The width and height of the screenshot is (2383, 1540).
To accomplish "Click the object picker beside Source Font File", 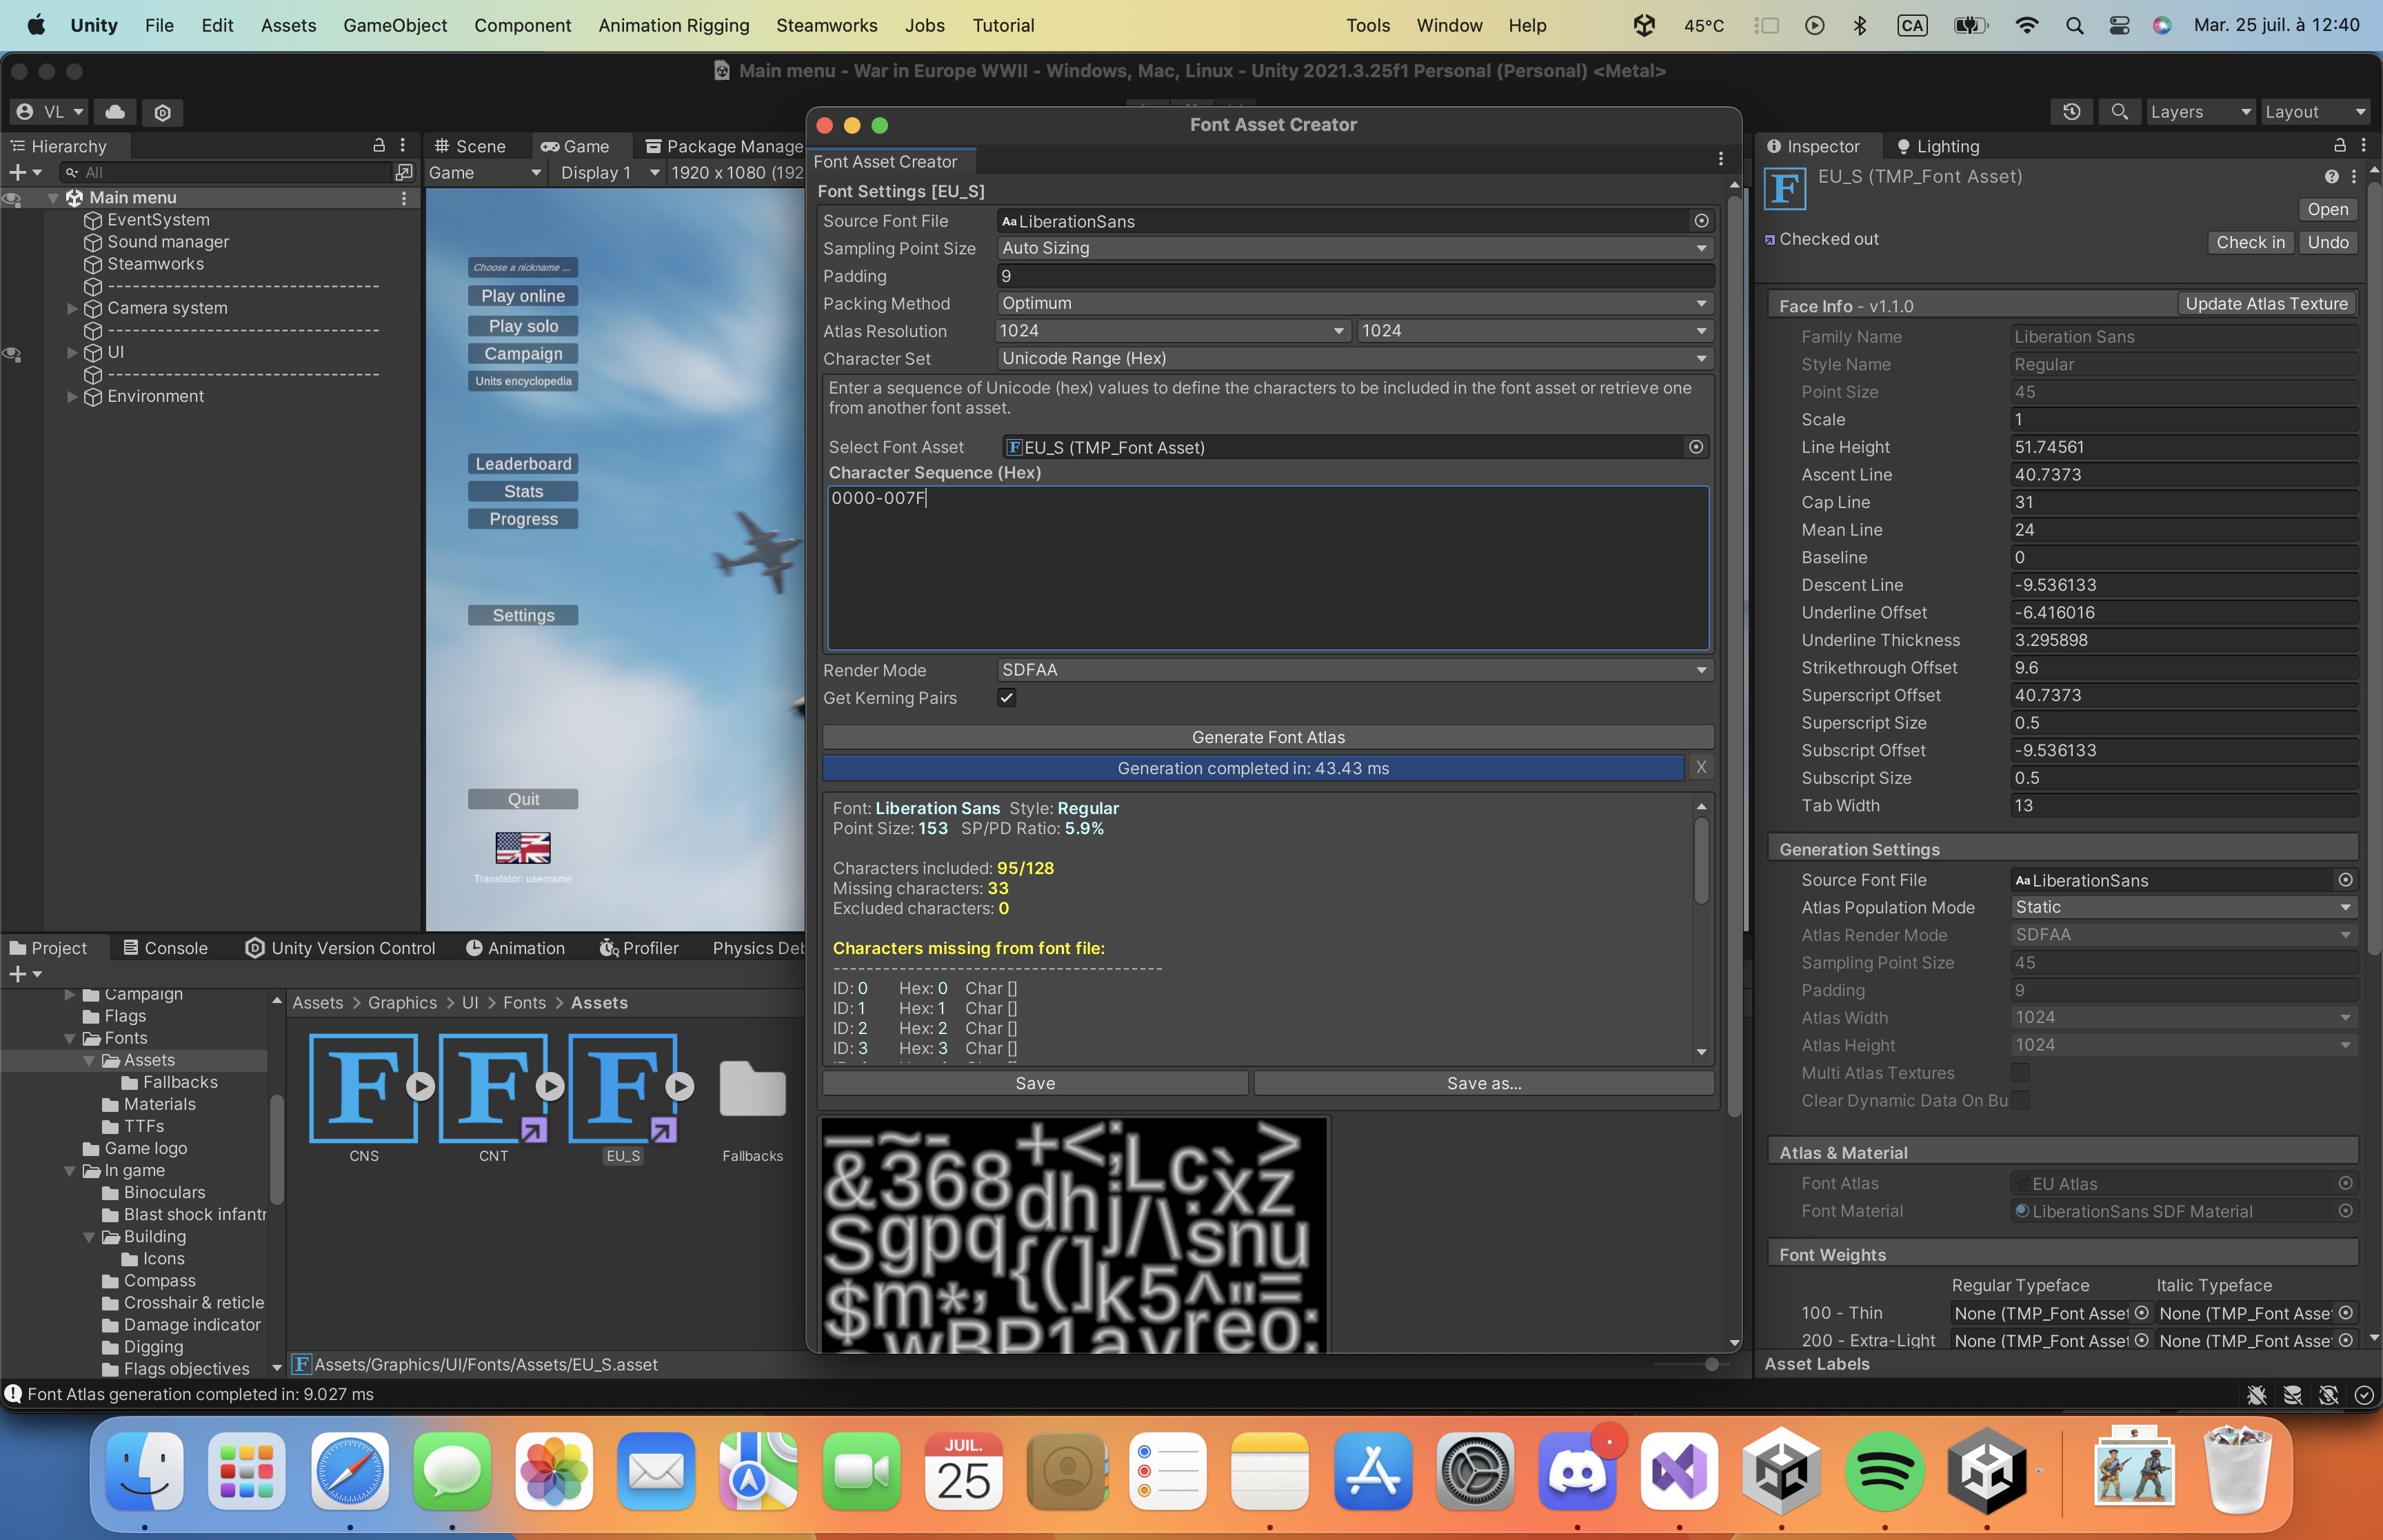I will pyautogui.click(x=1701, y=221).
